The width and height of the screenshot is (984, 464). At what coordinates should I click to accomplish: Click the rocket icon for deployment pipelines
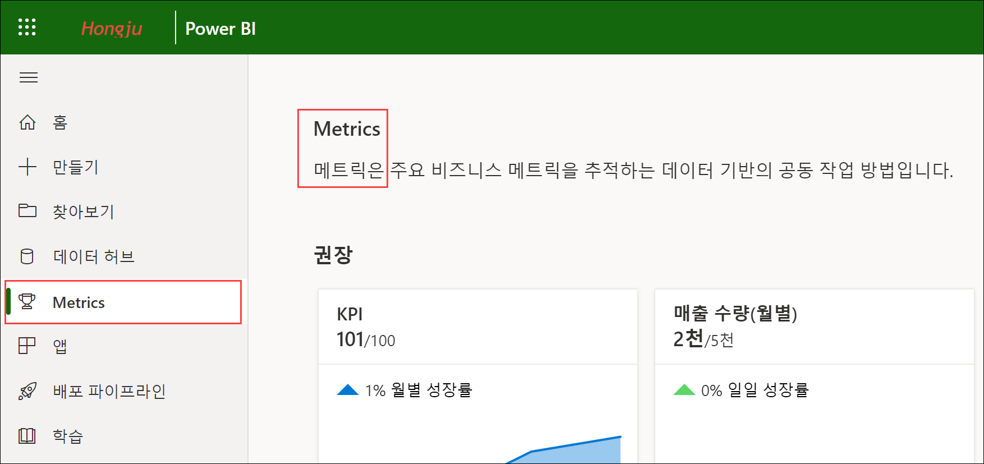click(x=27, y=391)
